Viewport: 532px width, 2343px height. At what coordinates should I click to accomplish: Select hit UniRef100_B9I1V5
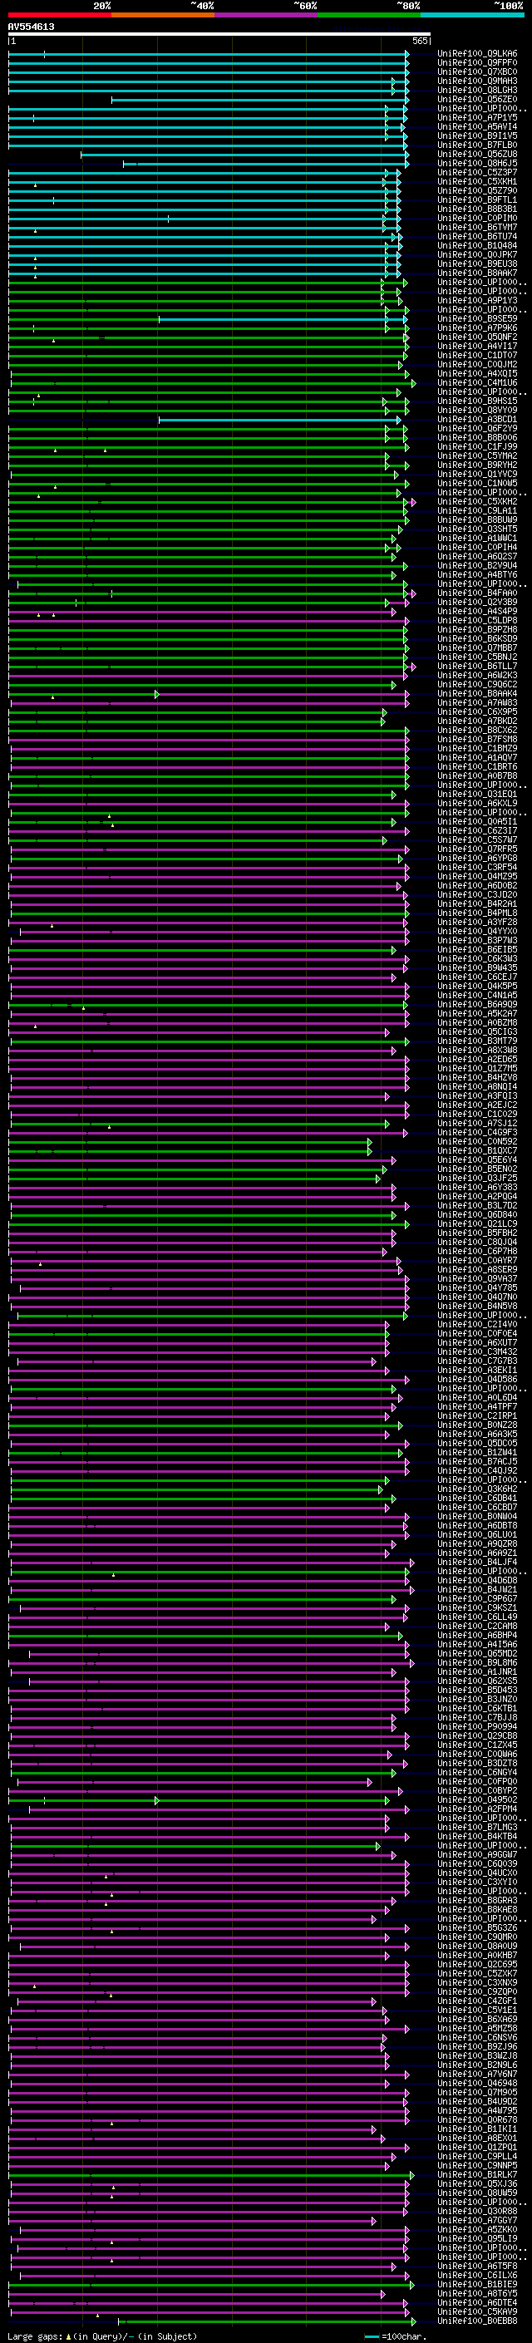pos(477,135)
